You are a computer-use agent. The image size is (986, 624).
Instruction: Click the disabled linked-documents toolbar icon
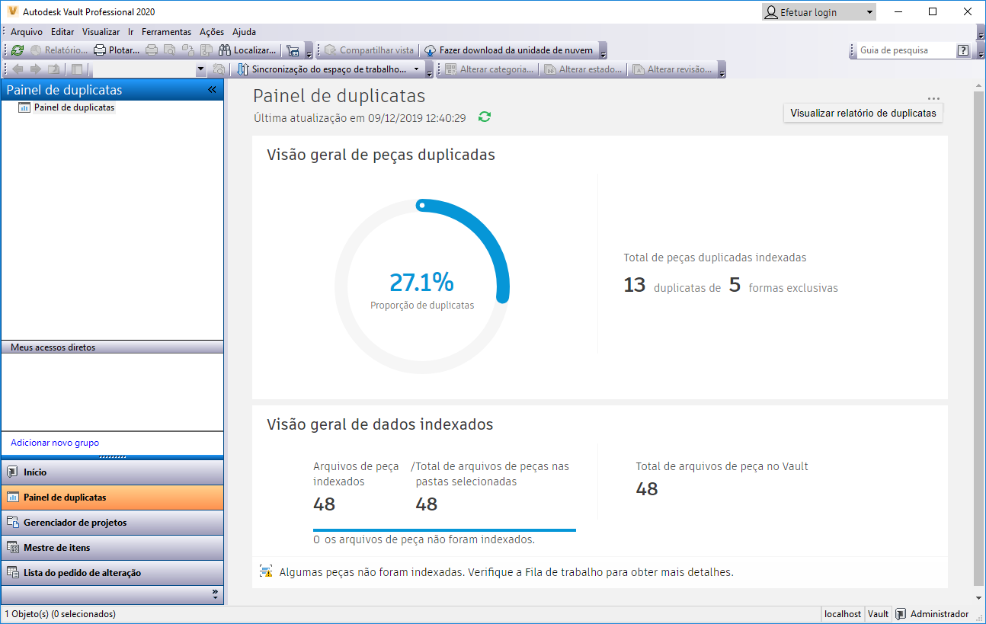tap(187, 50)
